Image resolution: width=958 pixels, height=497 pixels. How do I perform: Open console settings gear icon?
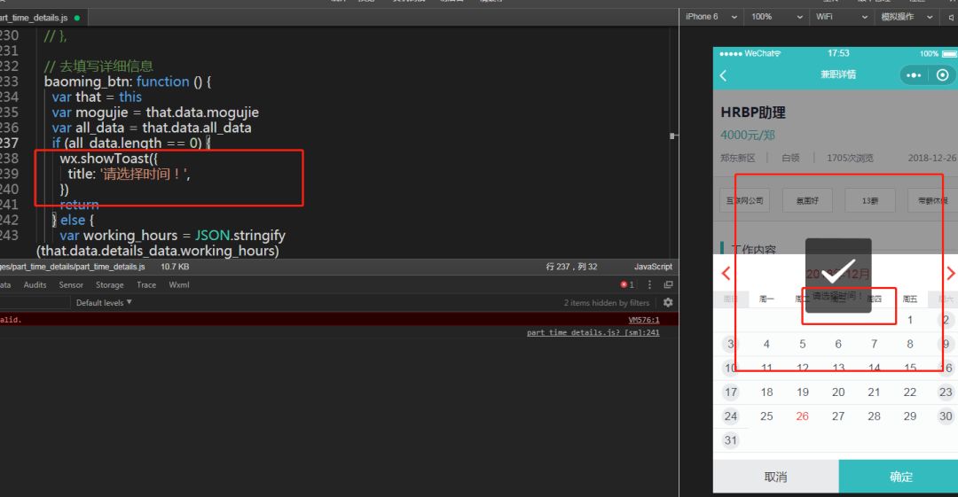point(668,303)
